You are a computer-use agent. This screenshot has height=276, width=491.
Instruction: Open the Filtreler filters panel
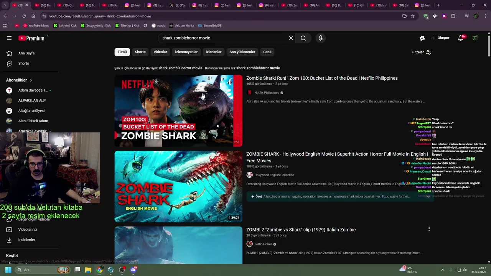point(421,52)
